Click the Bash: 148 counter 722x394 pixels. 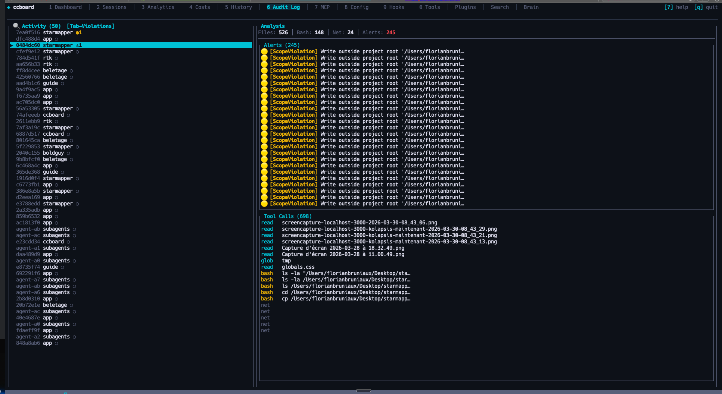tap(310, 32)
